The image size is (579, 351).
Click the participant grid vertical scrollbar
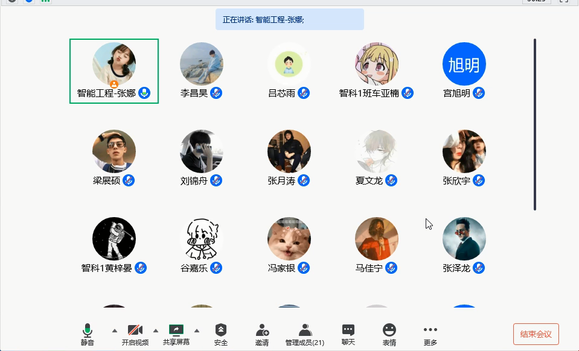pos(534,125)
